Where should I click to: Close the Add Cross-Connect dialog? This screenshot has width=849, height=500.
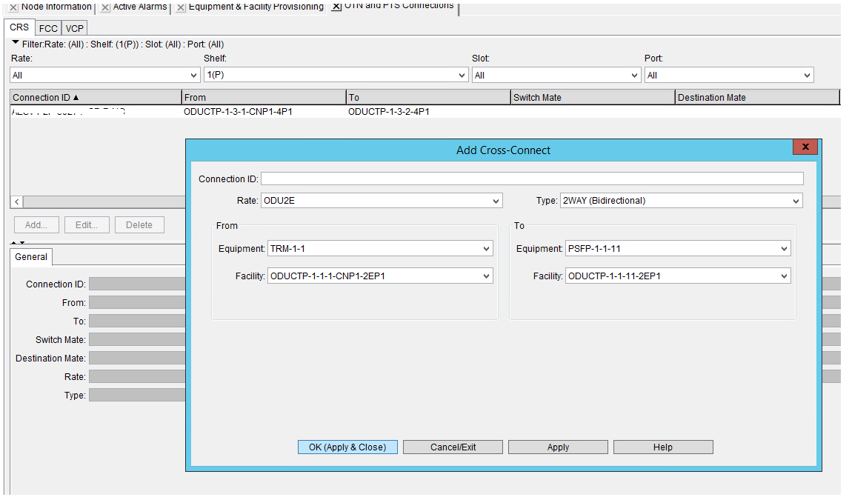(x=805, y=147)
